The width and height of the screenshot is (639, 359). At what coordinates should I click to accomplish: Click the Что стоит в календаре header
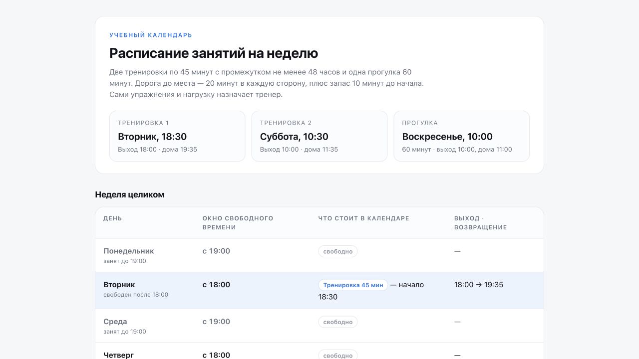364,218
